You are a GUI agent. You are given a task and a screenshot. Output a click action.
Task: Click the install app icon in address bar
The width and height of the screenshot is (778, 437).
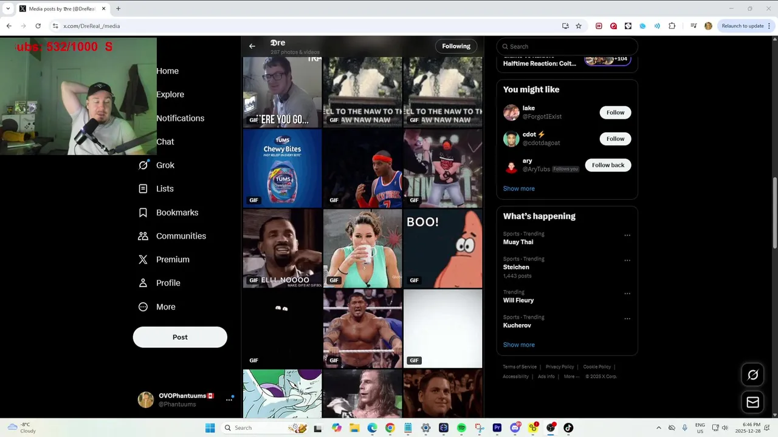click(565, 26)
